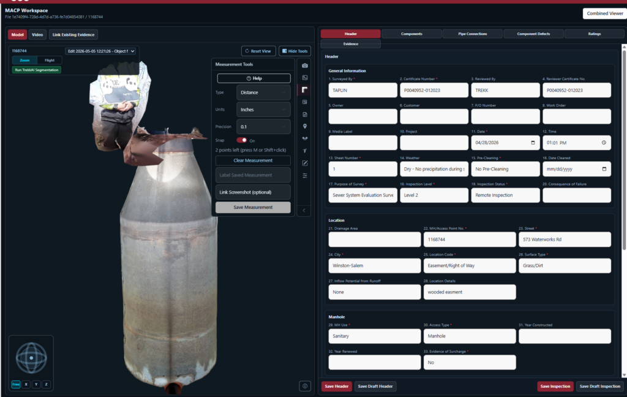Screen dimensions: 627x397
Task: Open the Link Screenshot (optional) dropdown
Action: point(253,192)
